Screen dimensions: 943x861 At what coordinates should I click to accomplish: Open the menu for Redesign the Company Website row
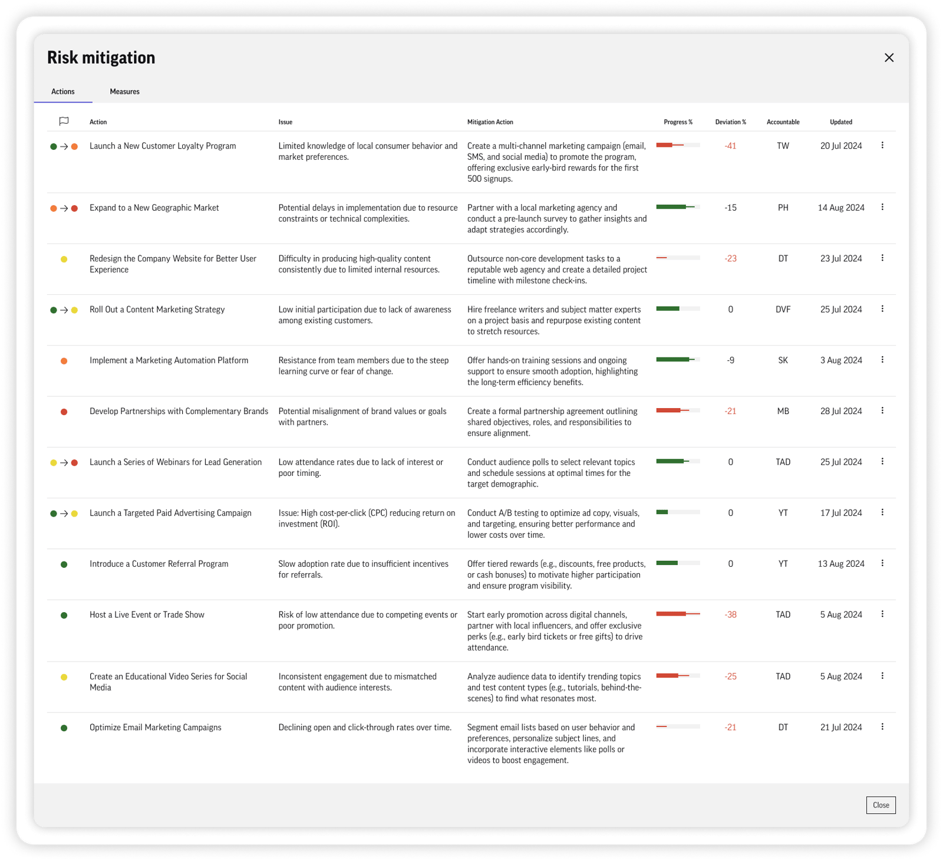click(882, 258)
